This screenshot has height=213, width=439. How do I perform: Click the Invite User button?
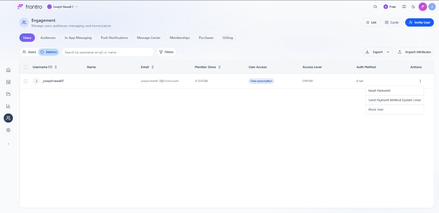pos(419,22)
